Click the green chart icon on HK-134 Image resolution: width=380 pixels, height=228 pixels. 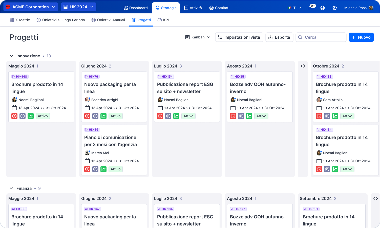[335, 169]
